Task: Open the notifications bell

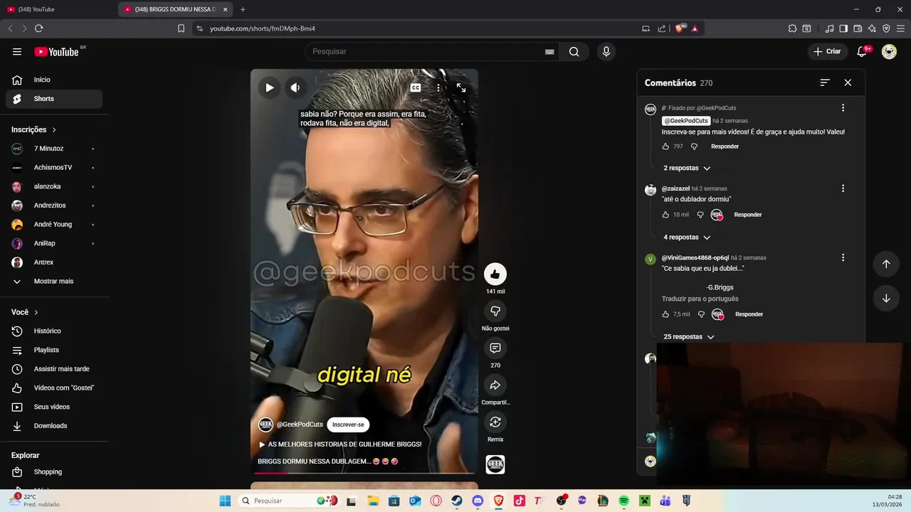Action: click(862, 51)
